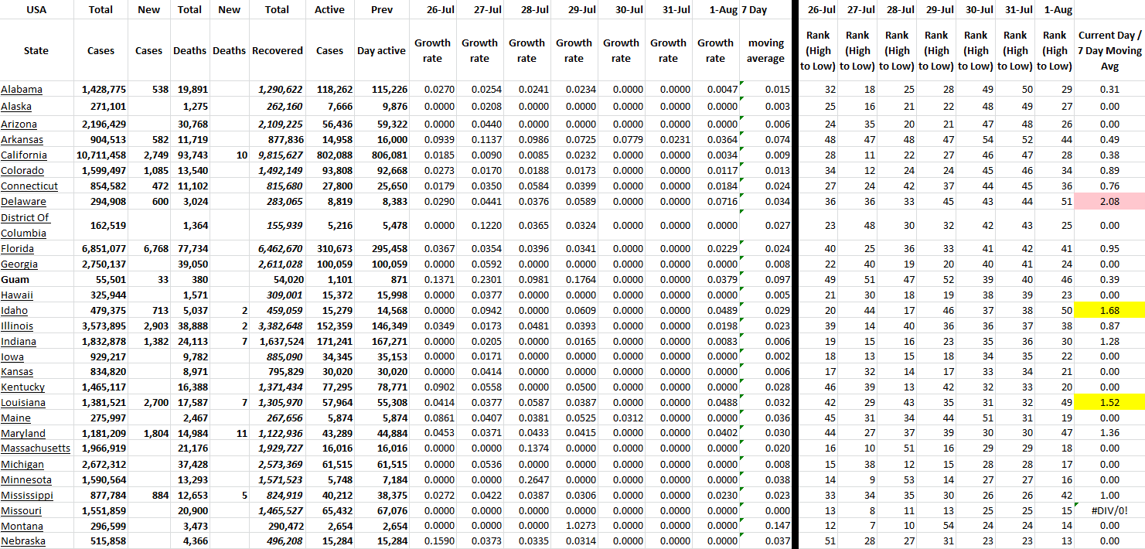Click the California state link
The height and width of the screenshot is (549, 1145).
tap(22, 155)
